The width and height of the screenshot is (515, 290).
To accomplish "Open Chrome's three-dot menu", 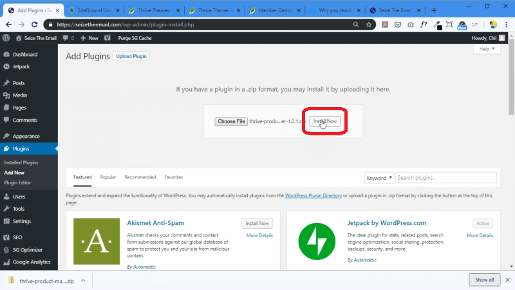I will click(506, 24).
